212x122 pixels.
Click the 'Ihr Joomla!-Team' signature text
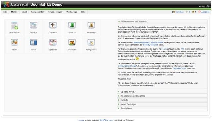click(x=125, y=79)
